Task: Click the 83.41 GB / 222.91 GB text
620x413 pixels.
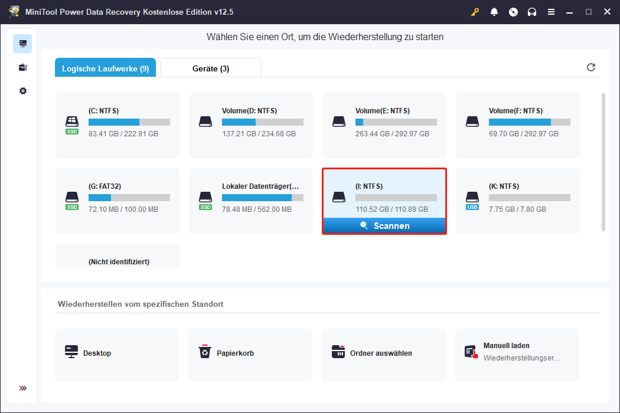Action: (x=123, y=133)
